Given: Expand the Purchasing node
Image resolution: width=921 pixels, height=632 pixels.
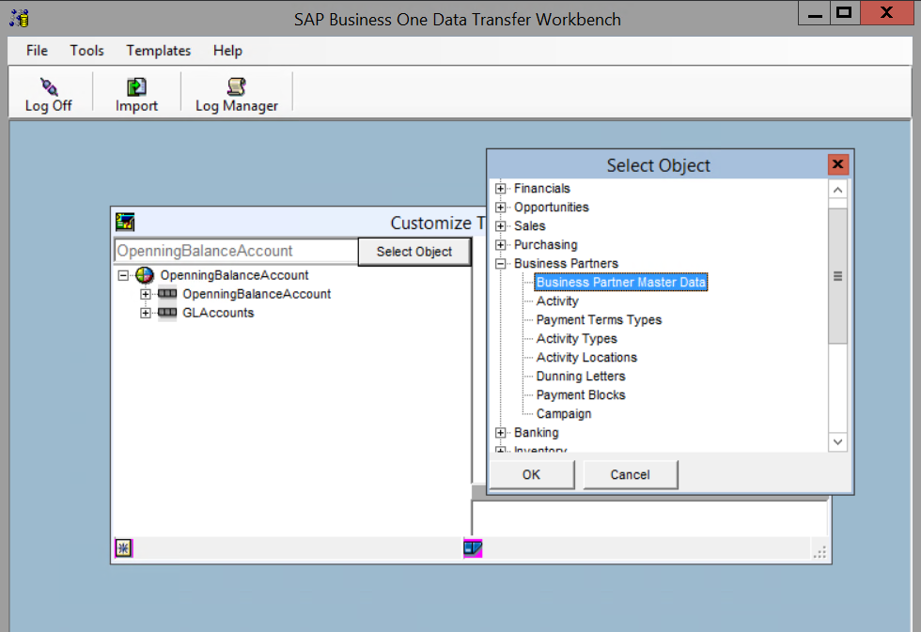Looking at the screenshot, I should [500, 245].
